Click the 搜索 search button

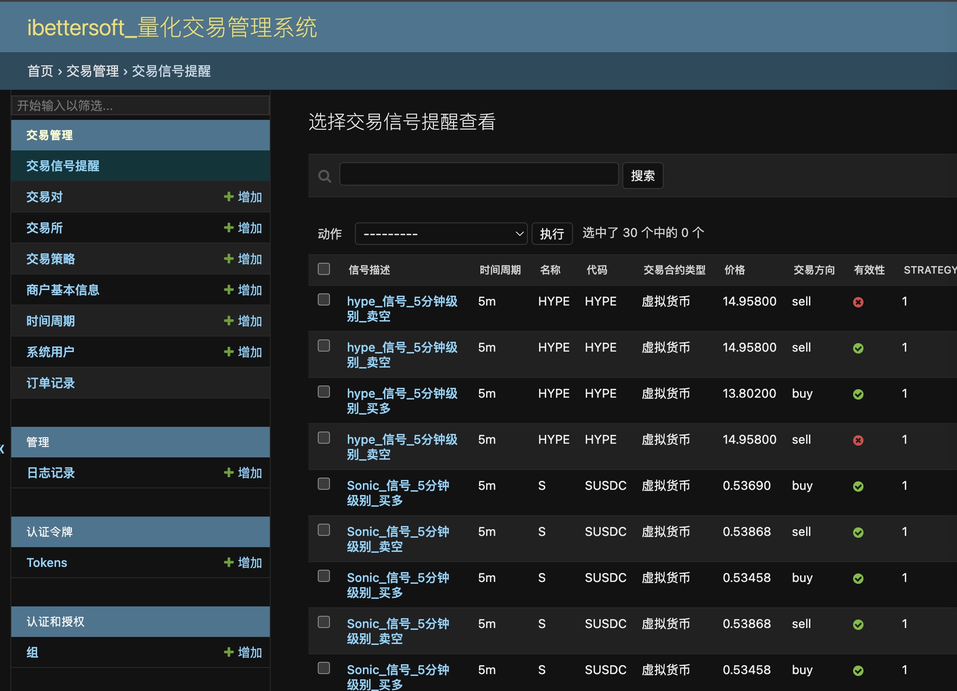(643, 176)
